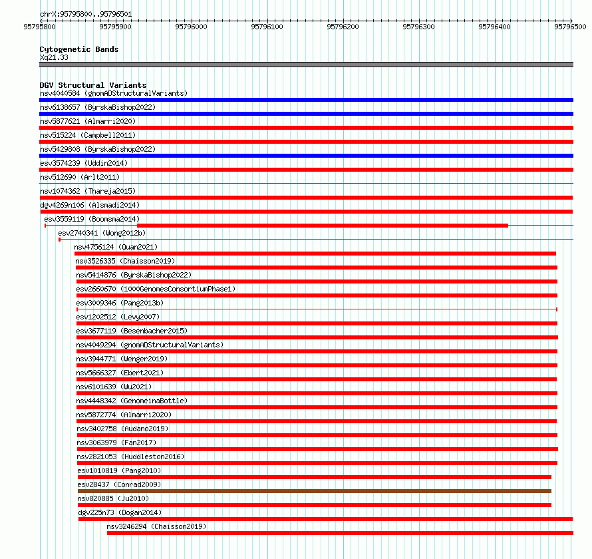Click ruler coordinate 95796300
Screen dimensions: 592x559
coord(418,27)
